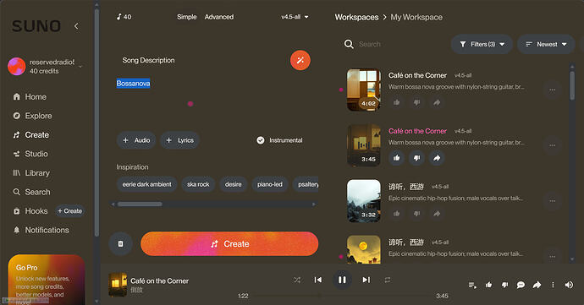The height and width of the screenshot is (305, 584).
Task: Open the play queue icon
Action: [x=472, y=285]
